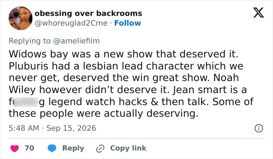Like the tweet with the pink heart icon
273x159 pixels.
(x=15, y=149)
